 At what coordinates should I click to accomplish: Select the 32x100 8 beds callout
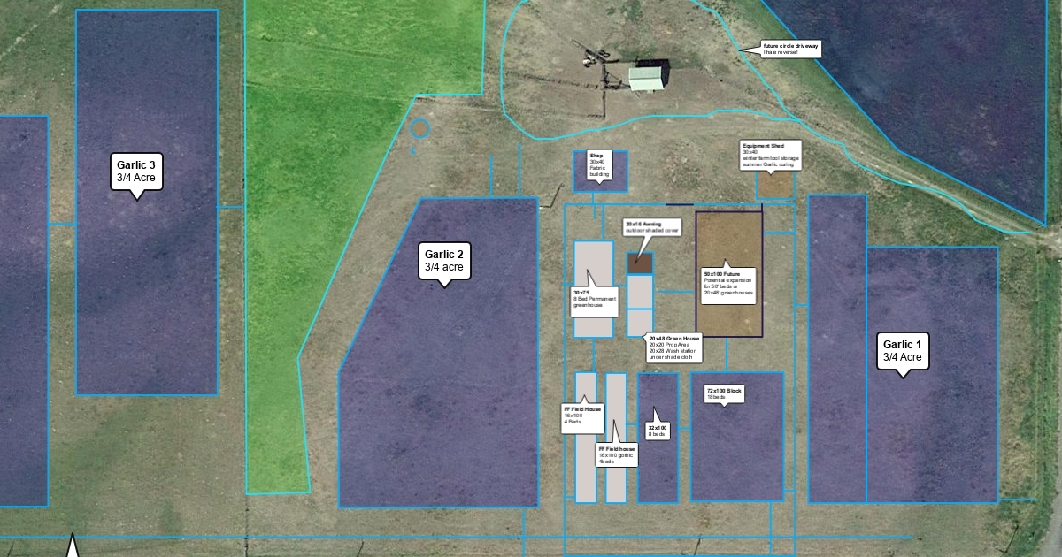pos(658,431)
